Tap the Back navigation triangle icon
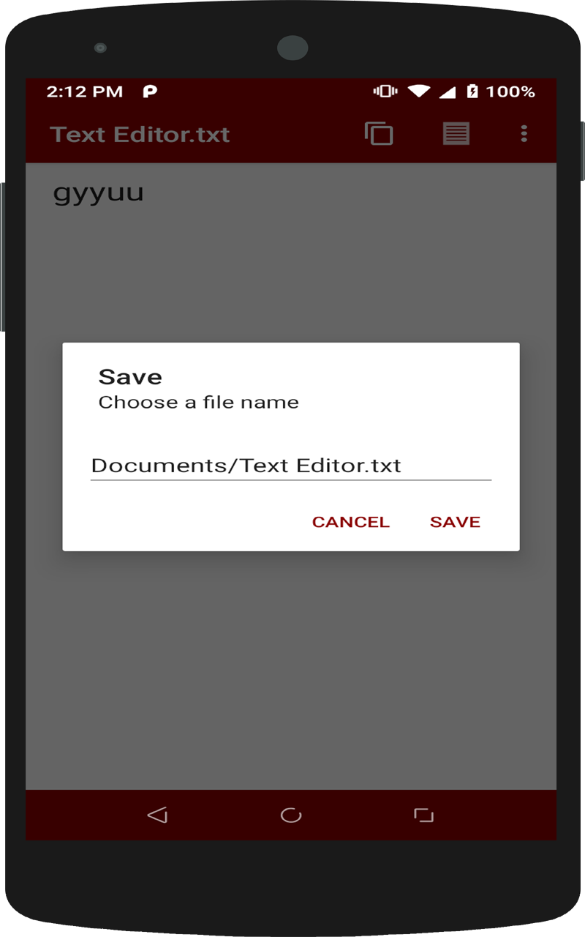The height and width of the screenshot is (937, 585). [158, 814]
